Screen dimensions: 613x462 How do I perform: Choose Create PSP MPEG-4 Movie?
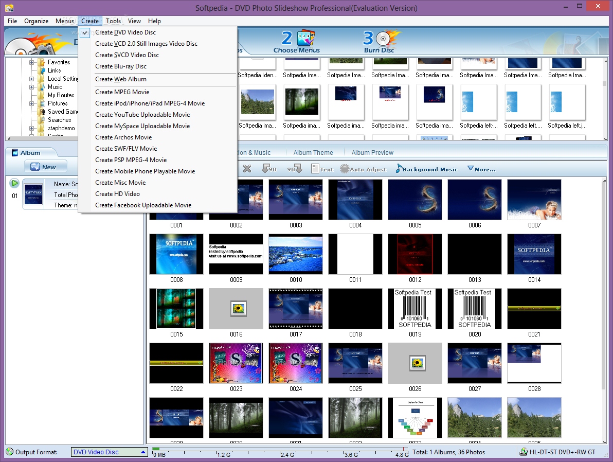pyautogui.click(x=158, y=160)
